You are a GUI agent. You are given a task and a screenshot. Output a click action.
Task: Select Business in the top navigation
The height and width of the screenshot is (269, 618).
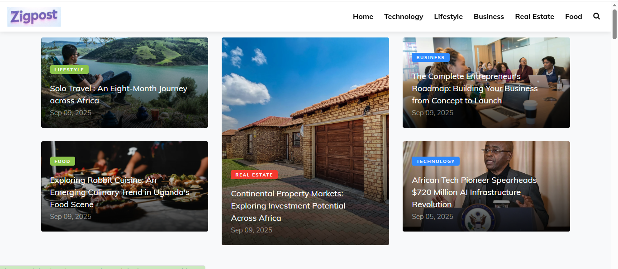tap(489, 17)
